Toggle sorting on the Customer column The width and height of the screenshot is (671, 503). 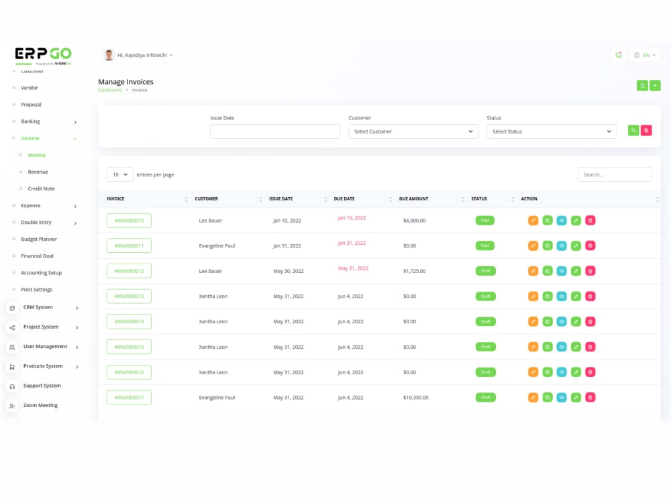[x=206, y=199]
